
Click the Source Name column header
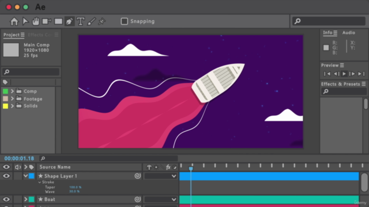(x=55, y=167)
